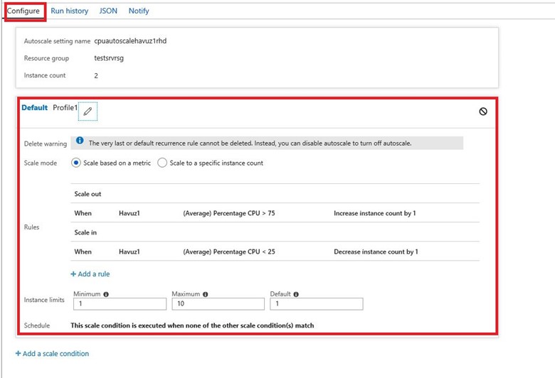This screenshot has height=378, width=555.
Task: Click '+ Add a scale condition' link
Action: tap(52, 353)
